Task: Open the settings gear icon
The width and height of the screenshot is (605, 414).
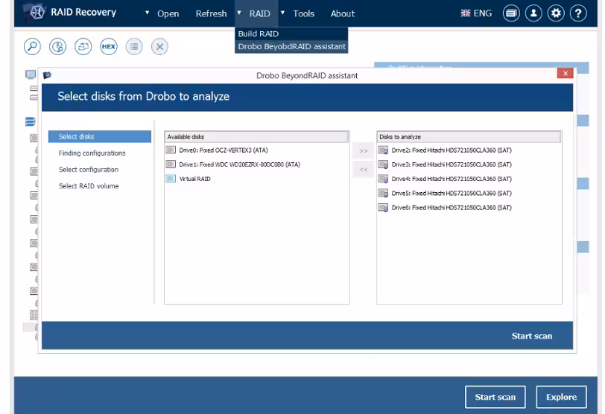Action: tap(556, 13)
